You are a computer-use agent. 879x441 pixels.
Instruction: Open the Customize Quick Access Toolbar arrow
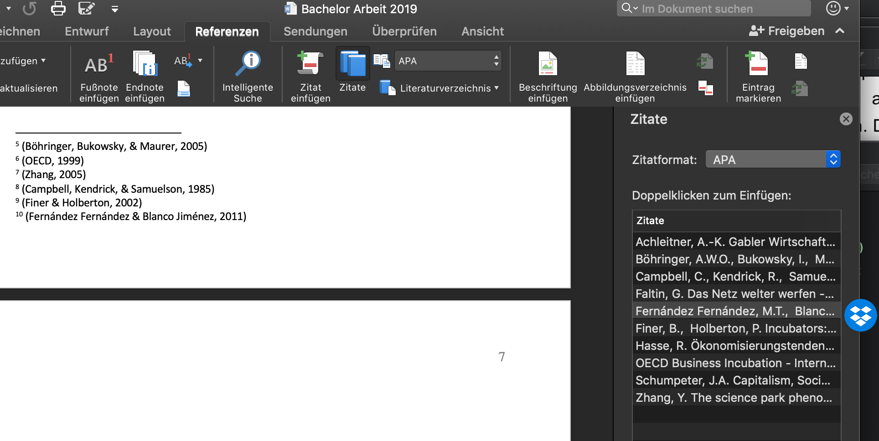point(115,9)
